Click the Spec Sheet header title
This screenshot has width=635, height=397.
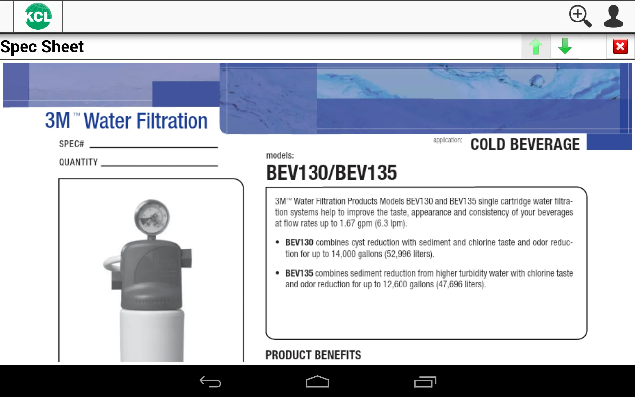(42, 46)
